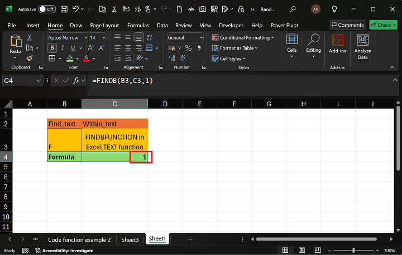Click the Format Painter brush icon

click(30, 58)
